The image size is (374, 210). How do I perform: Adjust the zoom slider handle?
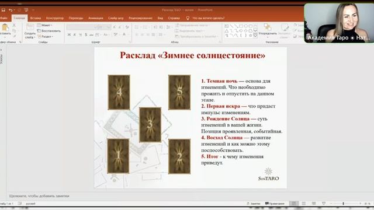(x=343, y=204)
